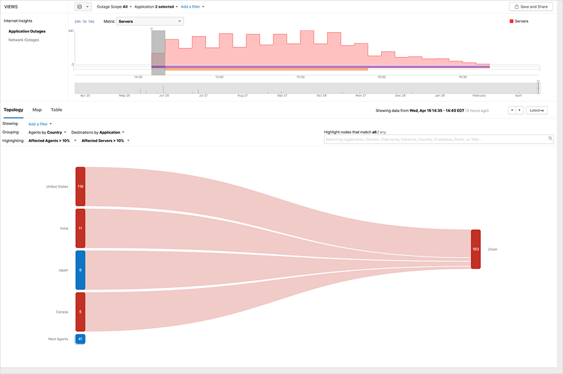Open Agents by Country grouping dropdown
This screenshot has width=563, height=374.
click(47, 132)
